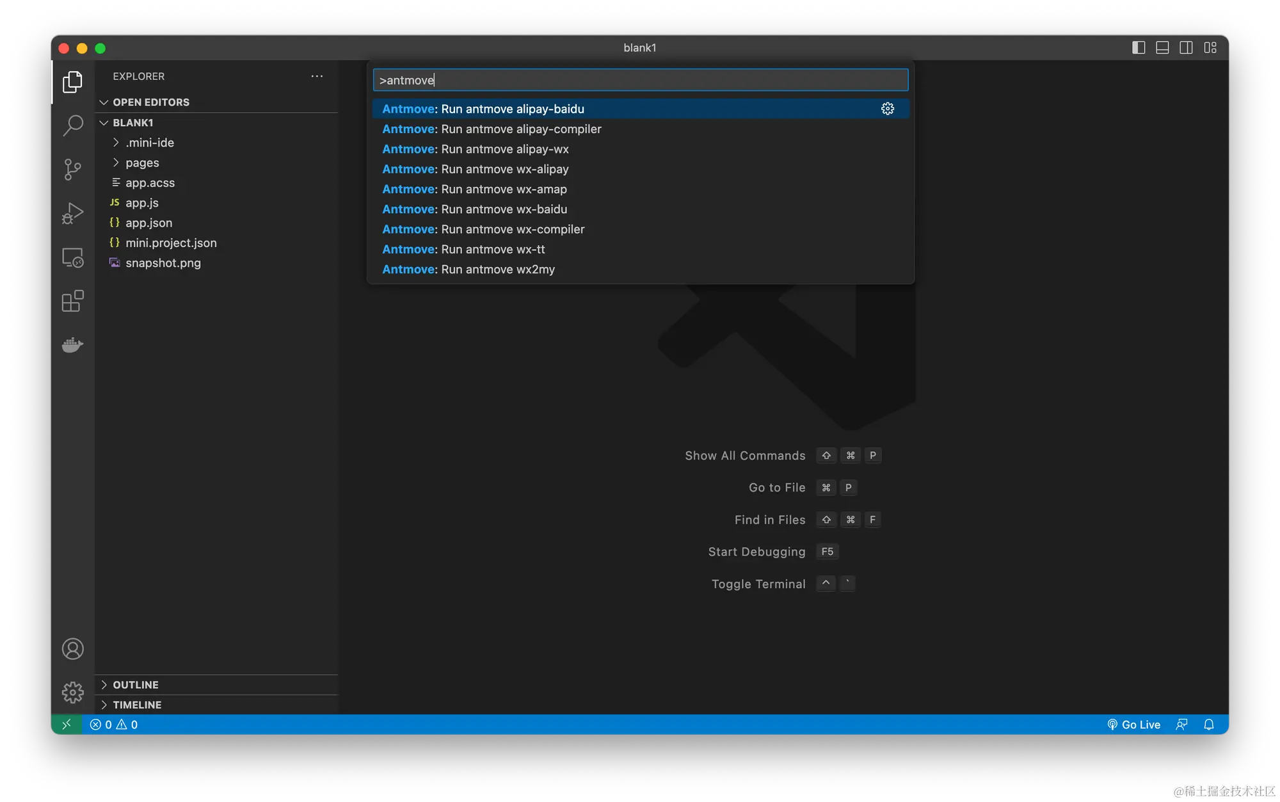Toggle the primary side bar layout button

pos(1138,48)
